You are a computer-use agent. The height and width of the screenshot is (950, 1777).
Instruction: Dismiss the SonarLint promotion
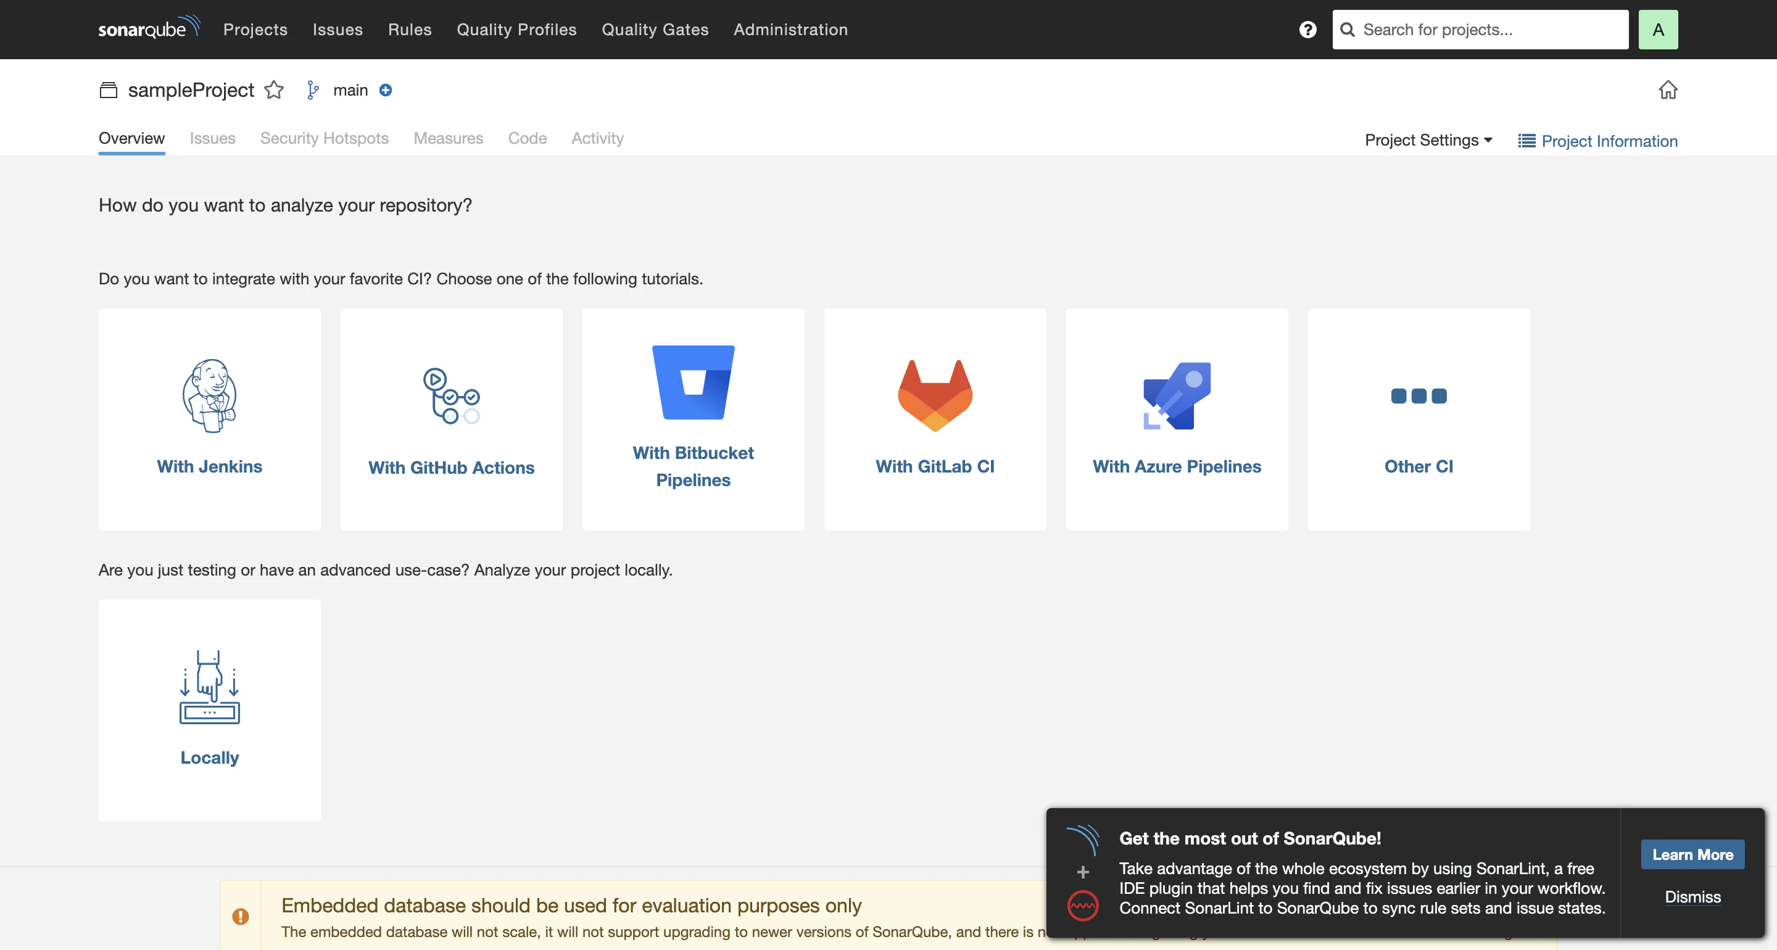[1693, 897]
